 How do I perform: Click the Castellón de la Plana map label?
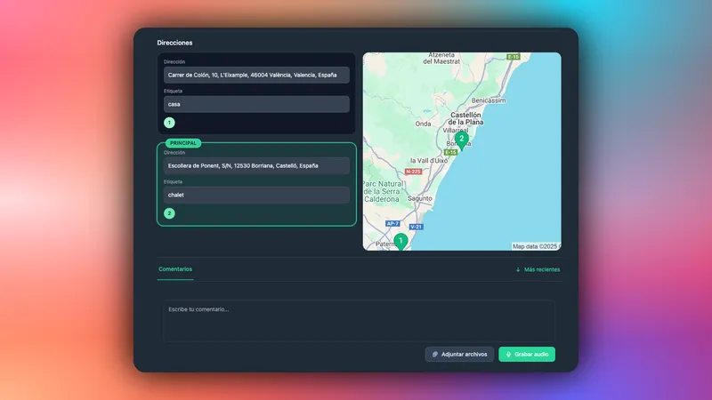click(x=465, y=118)
